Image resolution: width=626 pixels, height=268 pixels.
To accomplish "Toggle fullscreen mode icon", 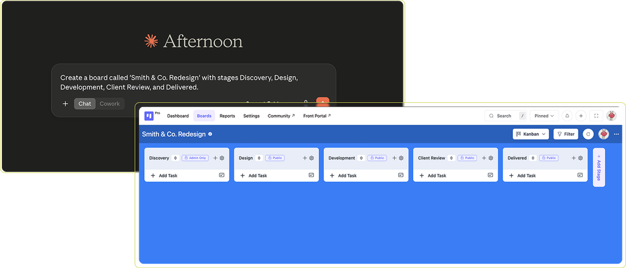I will 597,116.
